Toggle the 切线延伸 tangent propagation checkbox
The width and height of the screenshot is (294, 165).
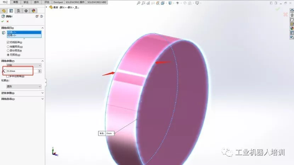(8, 42)
